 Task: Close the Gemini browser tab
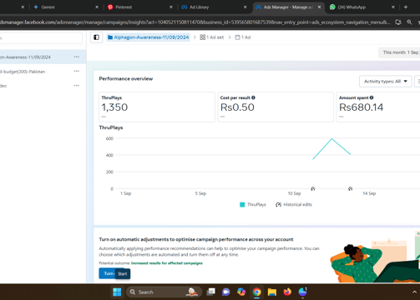pyautogui.click(x=97, y=7)
